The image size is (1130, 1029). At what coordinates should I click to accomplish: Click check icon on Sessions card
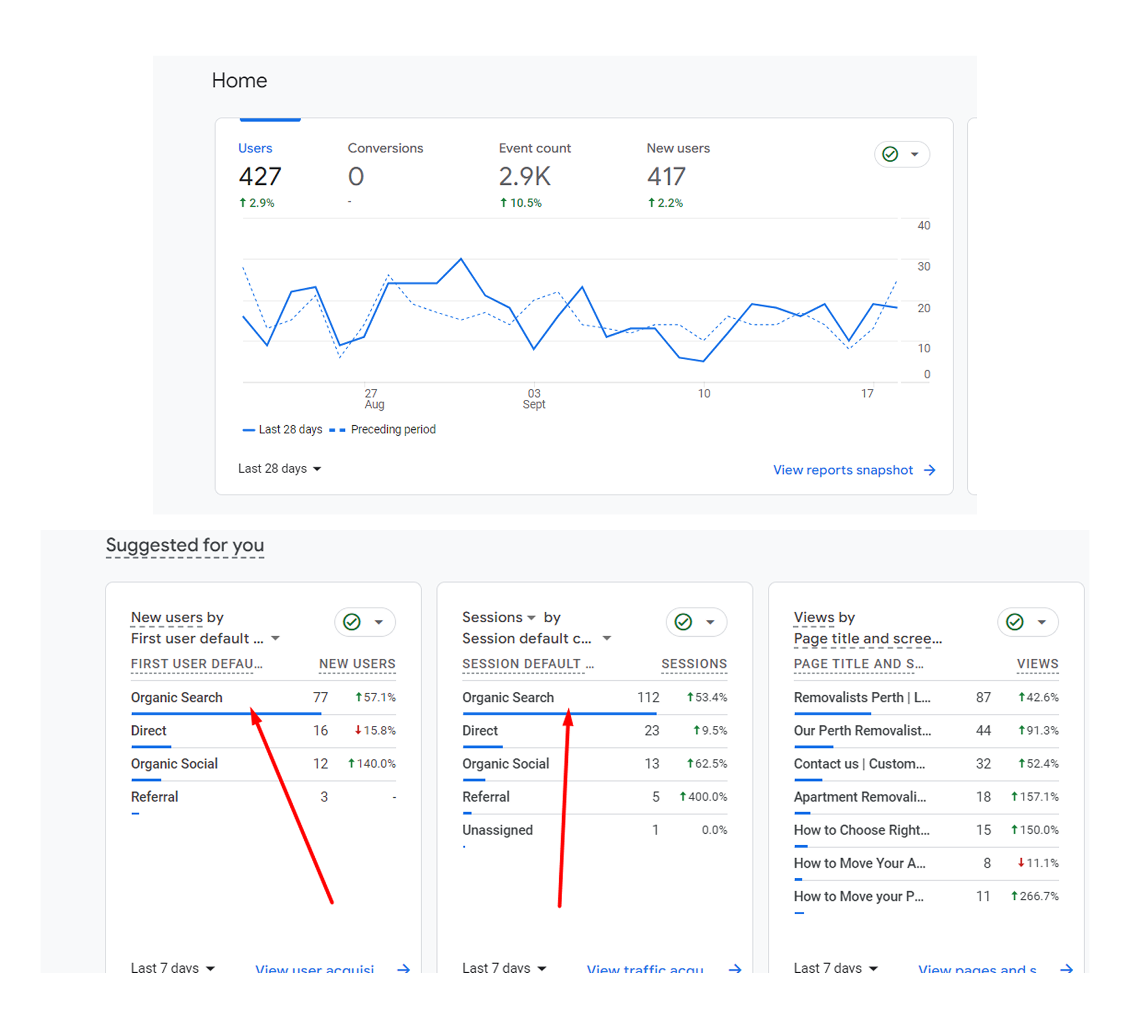click(683, 622)
